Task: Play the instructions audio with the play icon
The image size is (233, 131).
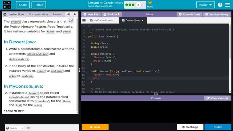Action: click(75, 14)
